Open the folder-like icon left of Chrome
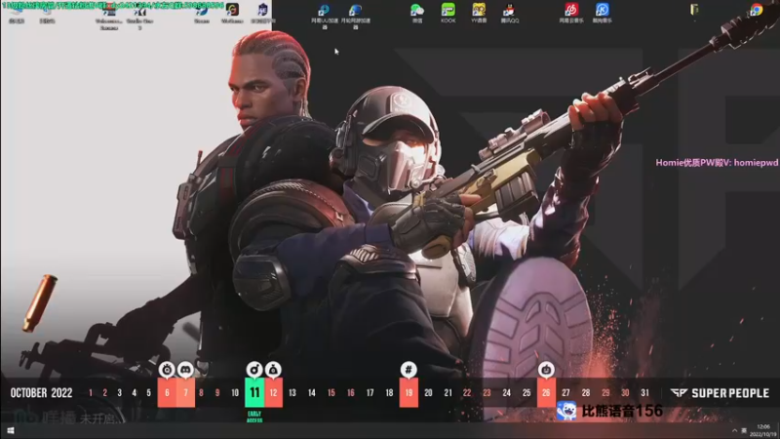 694,10
